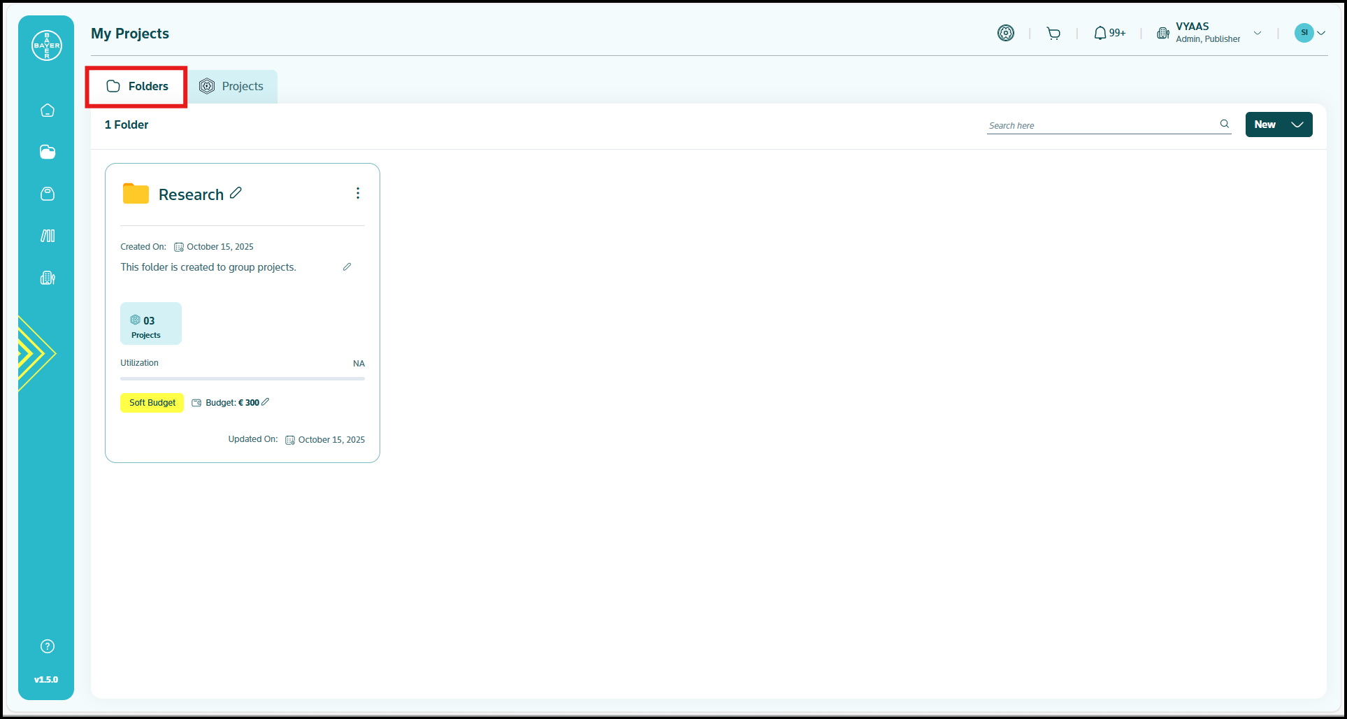The height and width of the screenshot is (719, 1347).
Task: Edit the Research folder name
Action: tap(236, 193)
